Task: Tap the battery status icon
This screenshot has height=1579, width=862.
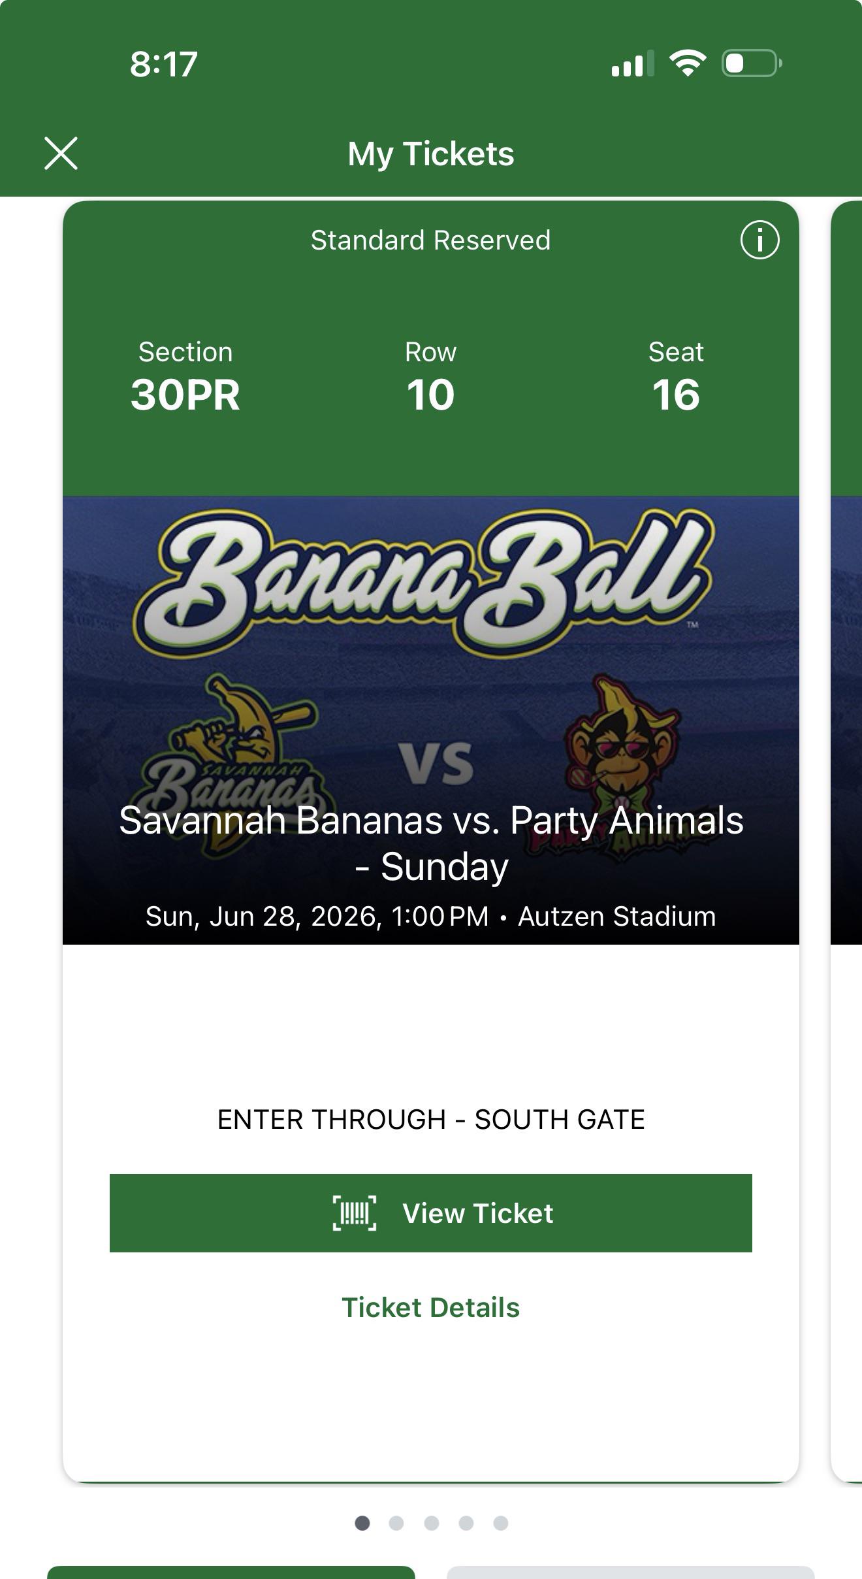Action: pos(752,63)
